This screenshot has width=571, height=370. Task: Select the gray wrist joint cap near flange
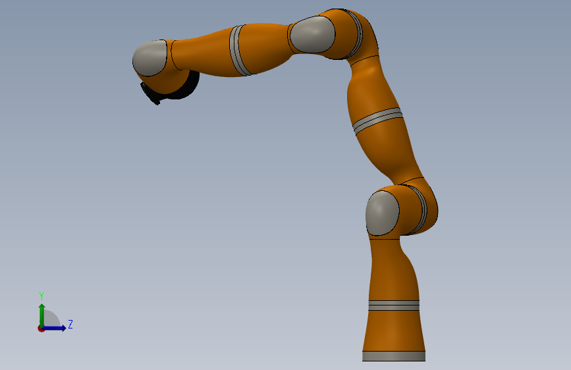[150, 58]
